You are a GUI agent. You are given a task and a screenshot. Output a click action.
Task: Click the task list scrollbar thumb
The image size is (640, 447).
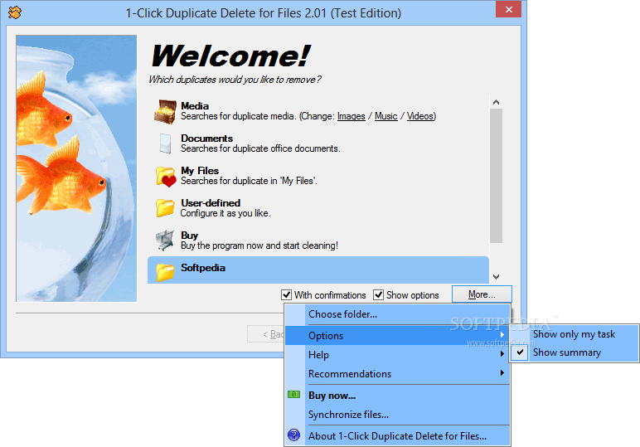click(x=496, y=176)
